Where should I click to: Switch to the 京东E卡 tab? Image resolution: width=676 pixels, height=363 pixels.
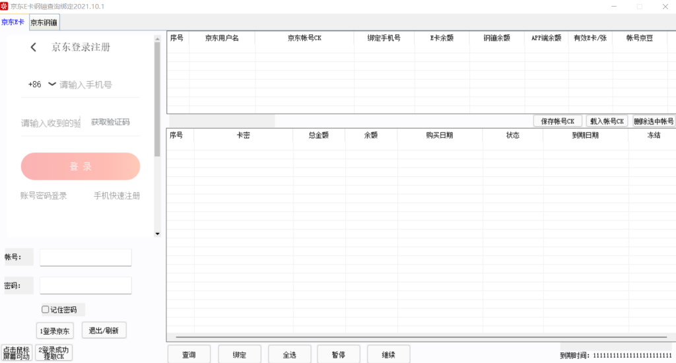point(13,22)
